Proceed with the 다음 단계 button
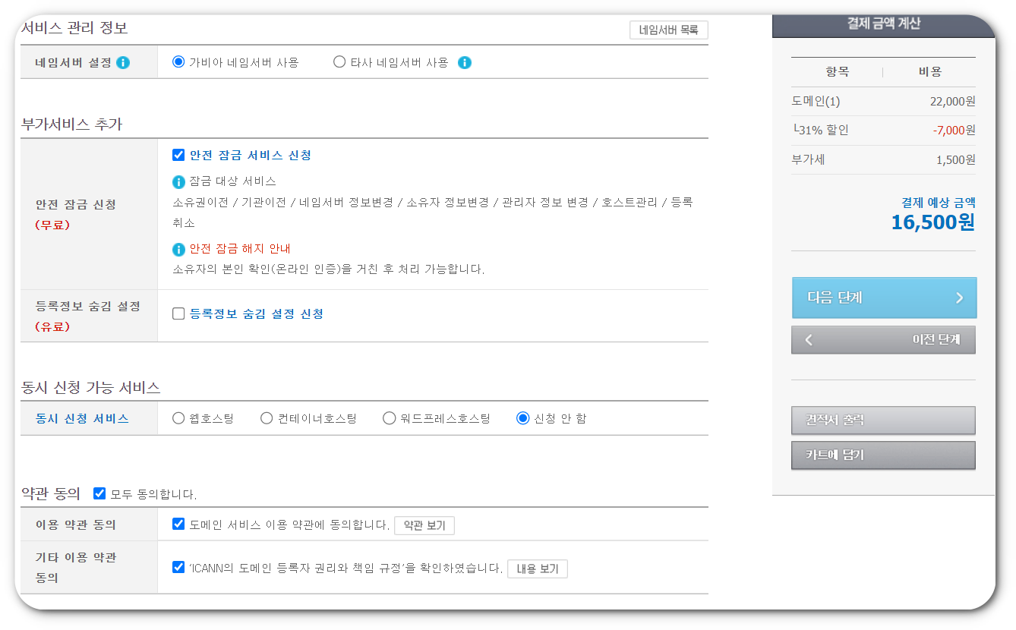The height and width of the screenshot is (630, 1016). pyautogui.click(x=883, y=298)
